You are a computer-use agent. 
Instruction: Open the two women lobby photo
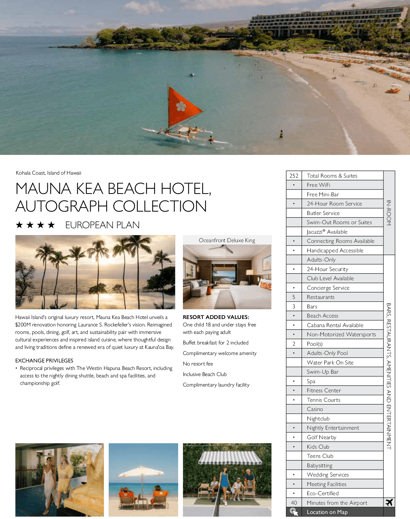pyautogui.click(x=59, y=480)
